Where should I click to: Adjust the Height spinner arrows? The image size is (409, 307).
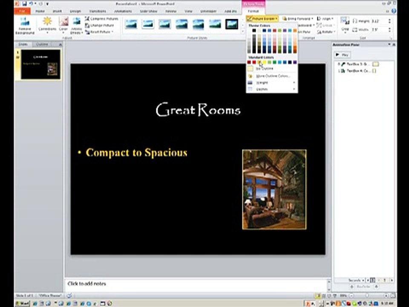[x=390, y=21]
